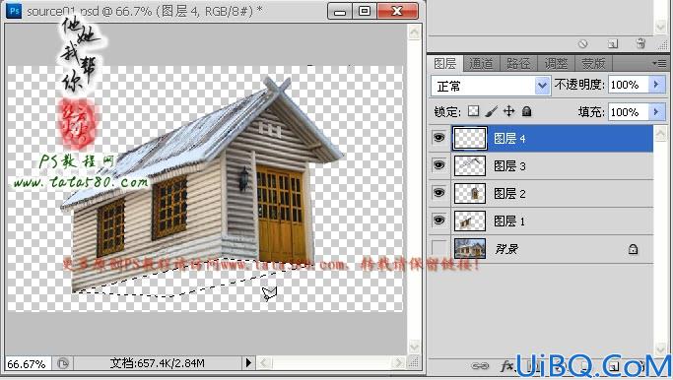673x380 pixels.
Task: Open document info arrow menu
Action: [248, 363]
